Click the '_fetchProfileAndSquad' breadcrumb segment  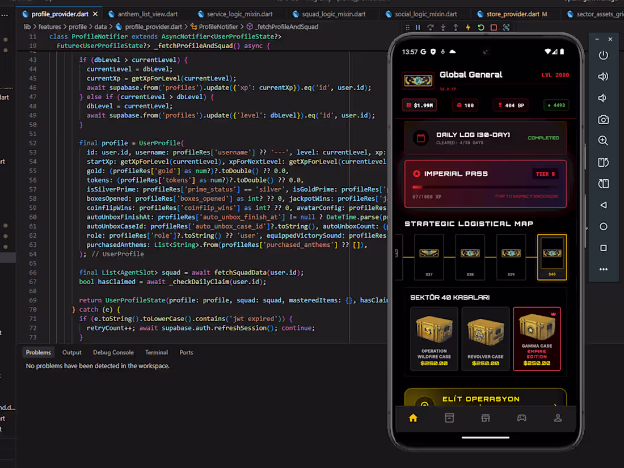(x=282, y=27)
